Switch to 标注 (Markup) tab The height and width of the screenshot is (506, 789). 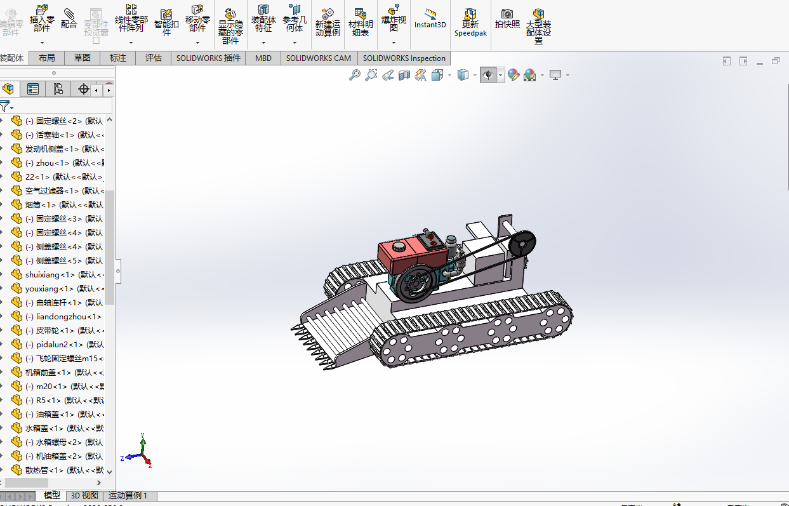click(x=118, y=58)
